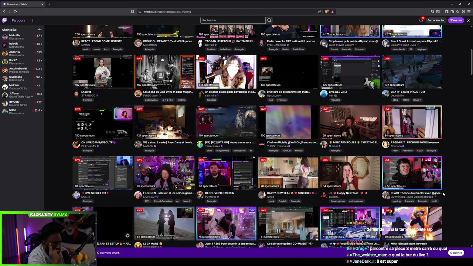Click the S'inscrire button in header
This screenshot has width=473, height=266.
point(456,20)
